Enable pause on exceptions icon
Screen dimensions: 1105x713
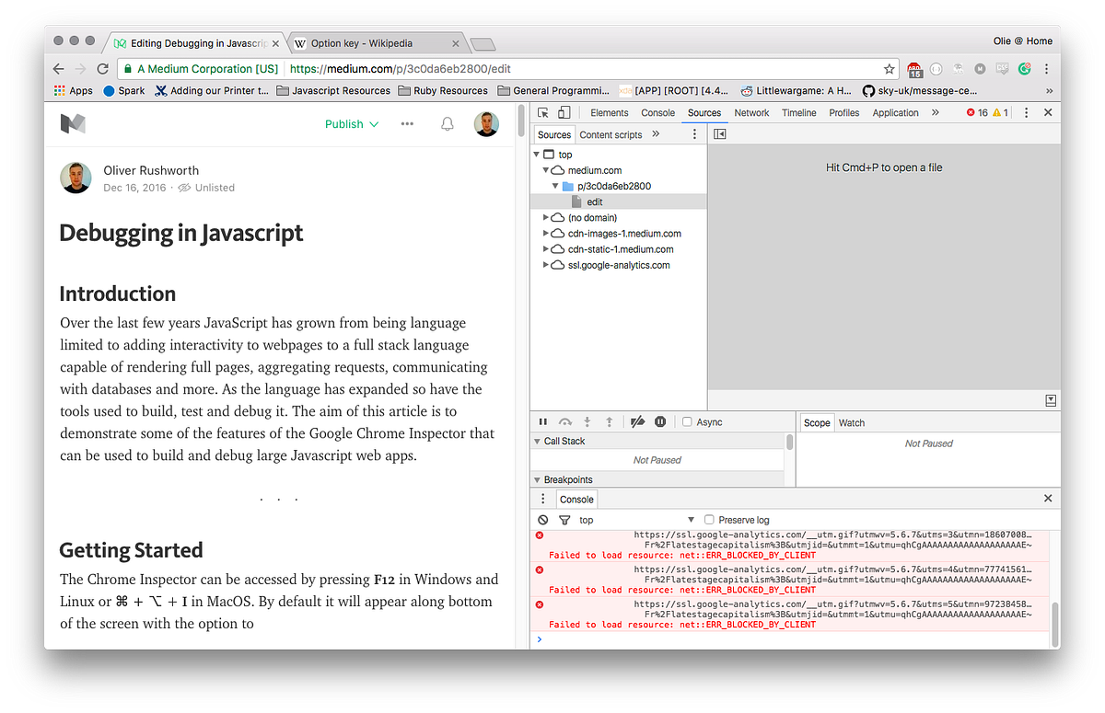(x=660, y=421)
